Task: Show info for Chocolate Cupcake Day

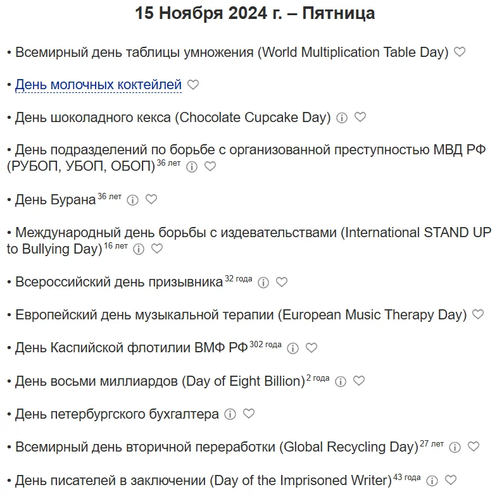Action: (342, 118)
